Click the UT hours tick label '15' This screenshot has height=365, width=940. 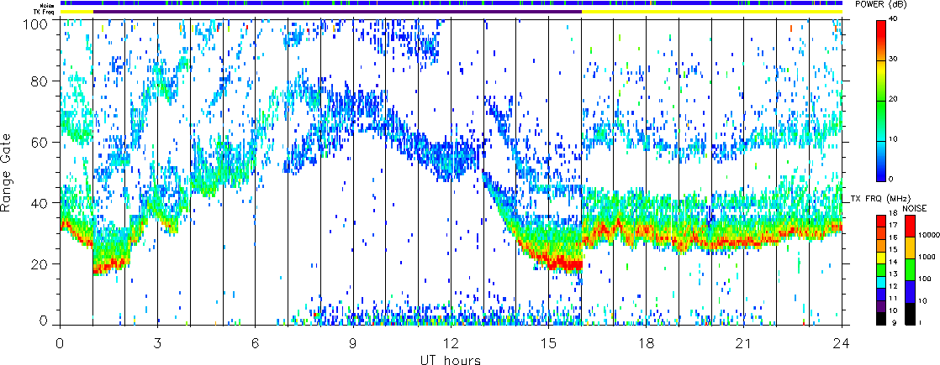point(548,343)
